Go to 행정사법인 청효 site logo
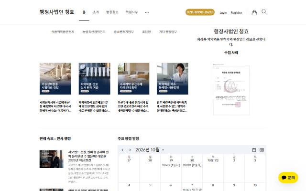 (x=57, y=12)
